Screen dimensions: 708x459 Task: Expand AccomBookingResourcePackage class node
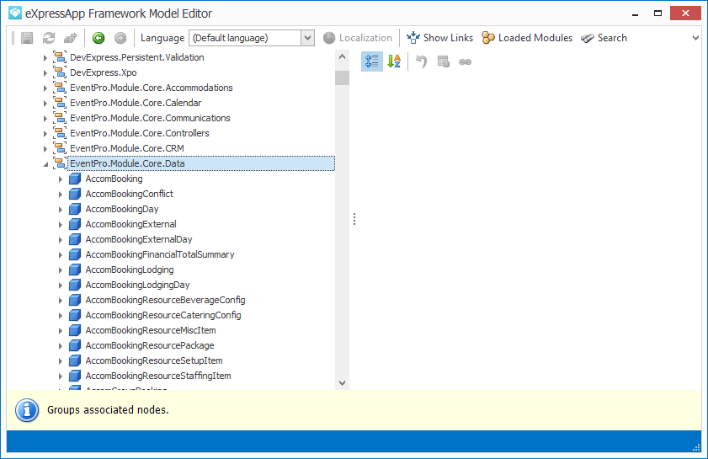[x=61, y=346]
